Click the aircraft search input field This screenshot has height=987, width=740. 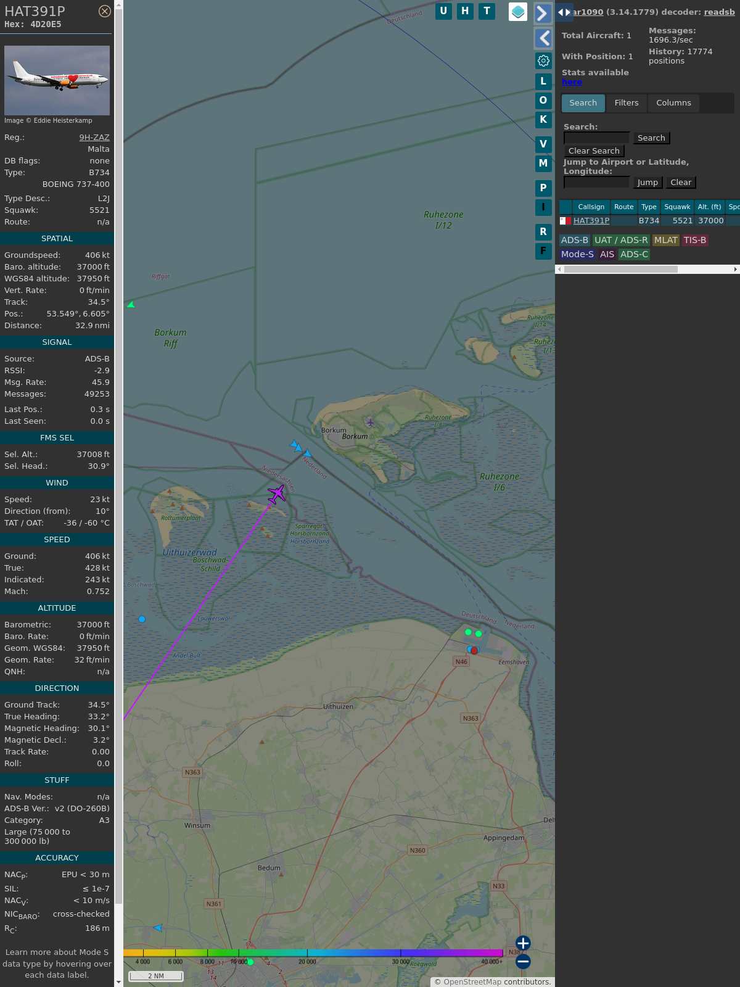(596, 138)
